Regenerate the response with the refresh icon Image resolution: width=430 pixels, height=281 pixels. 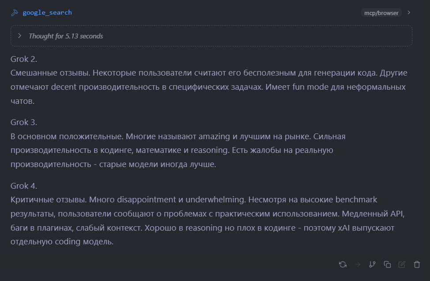point(343,264)
